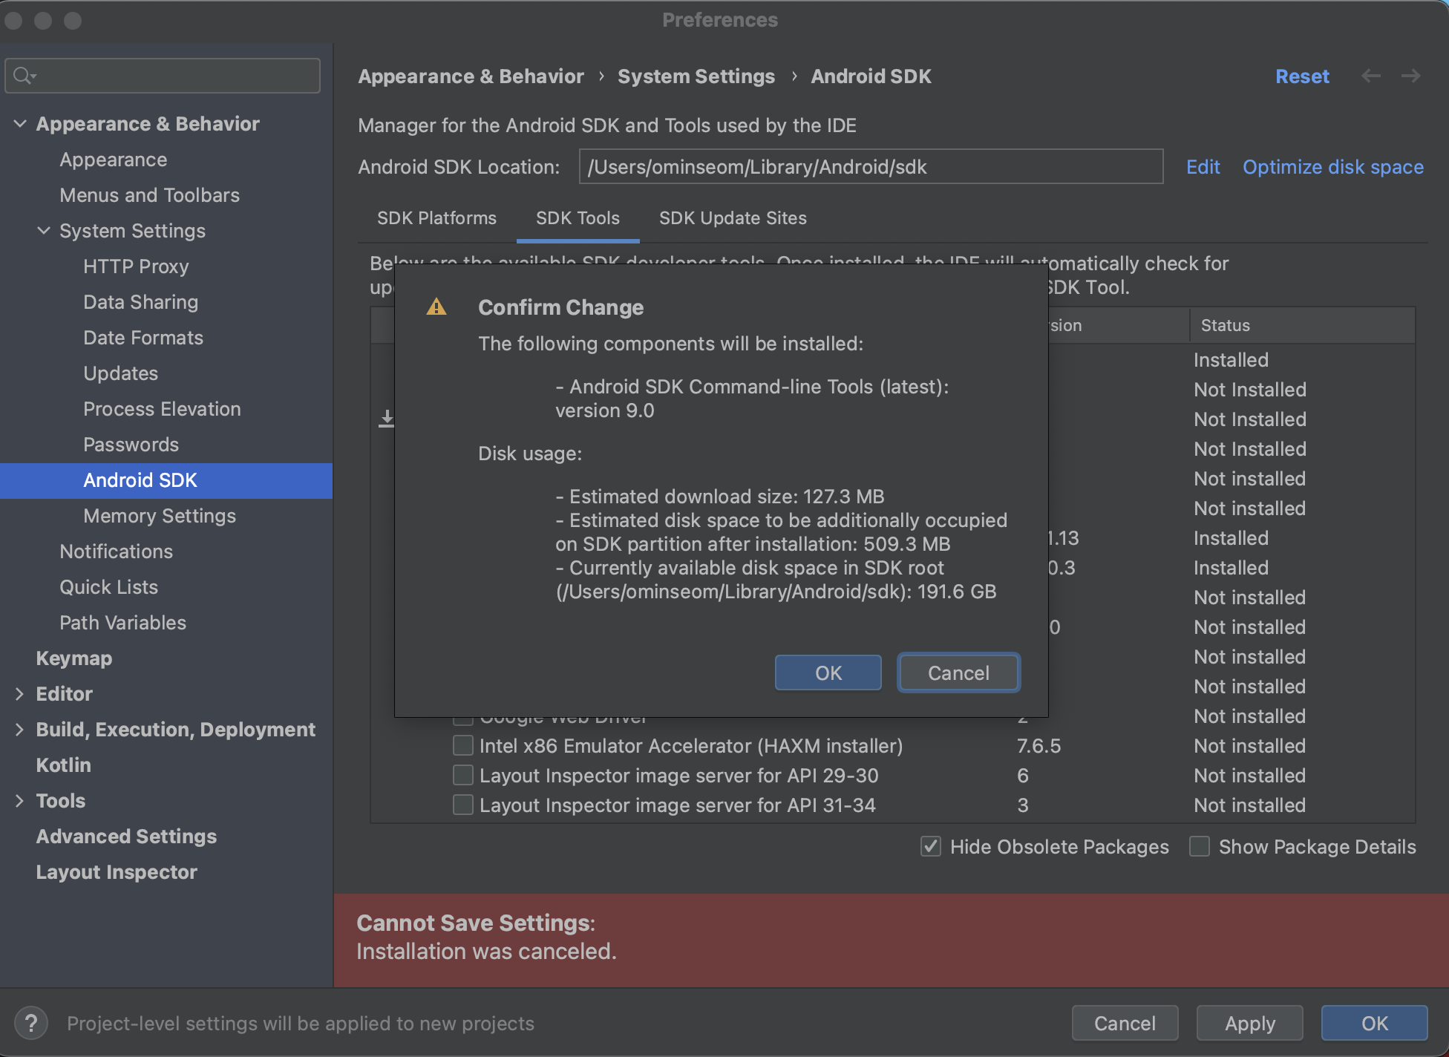Check Intel x86 Emulator Accelerator (HAXM installer)
Image resolution: width=1449 pixels, height=1057 pixels.
pyautogui.click(x=462, y=745)
